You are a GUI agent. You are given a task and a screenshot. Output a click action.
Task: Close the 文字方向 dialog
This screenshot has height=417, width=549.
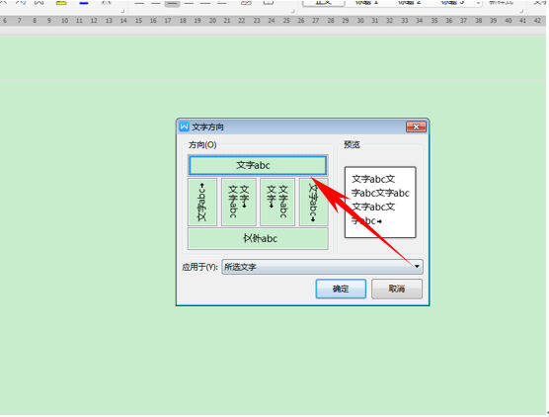(416, 126)
